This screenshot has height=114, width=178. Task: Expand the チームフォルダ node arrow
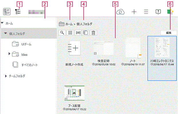[x=6, y=76]
